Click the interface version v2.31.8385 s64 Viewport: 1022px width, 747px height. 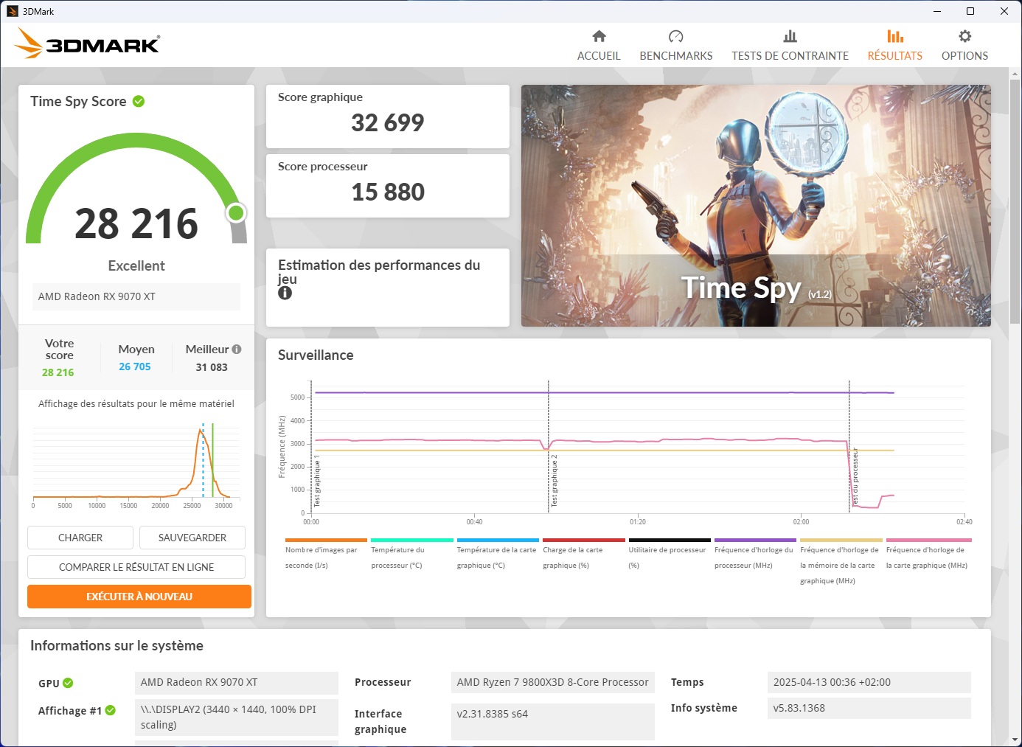(x=553, y=721)
